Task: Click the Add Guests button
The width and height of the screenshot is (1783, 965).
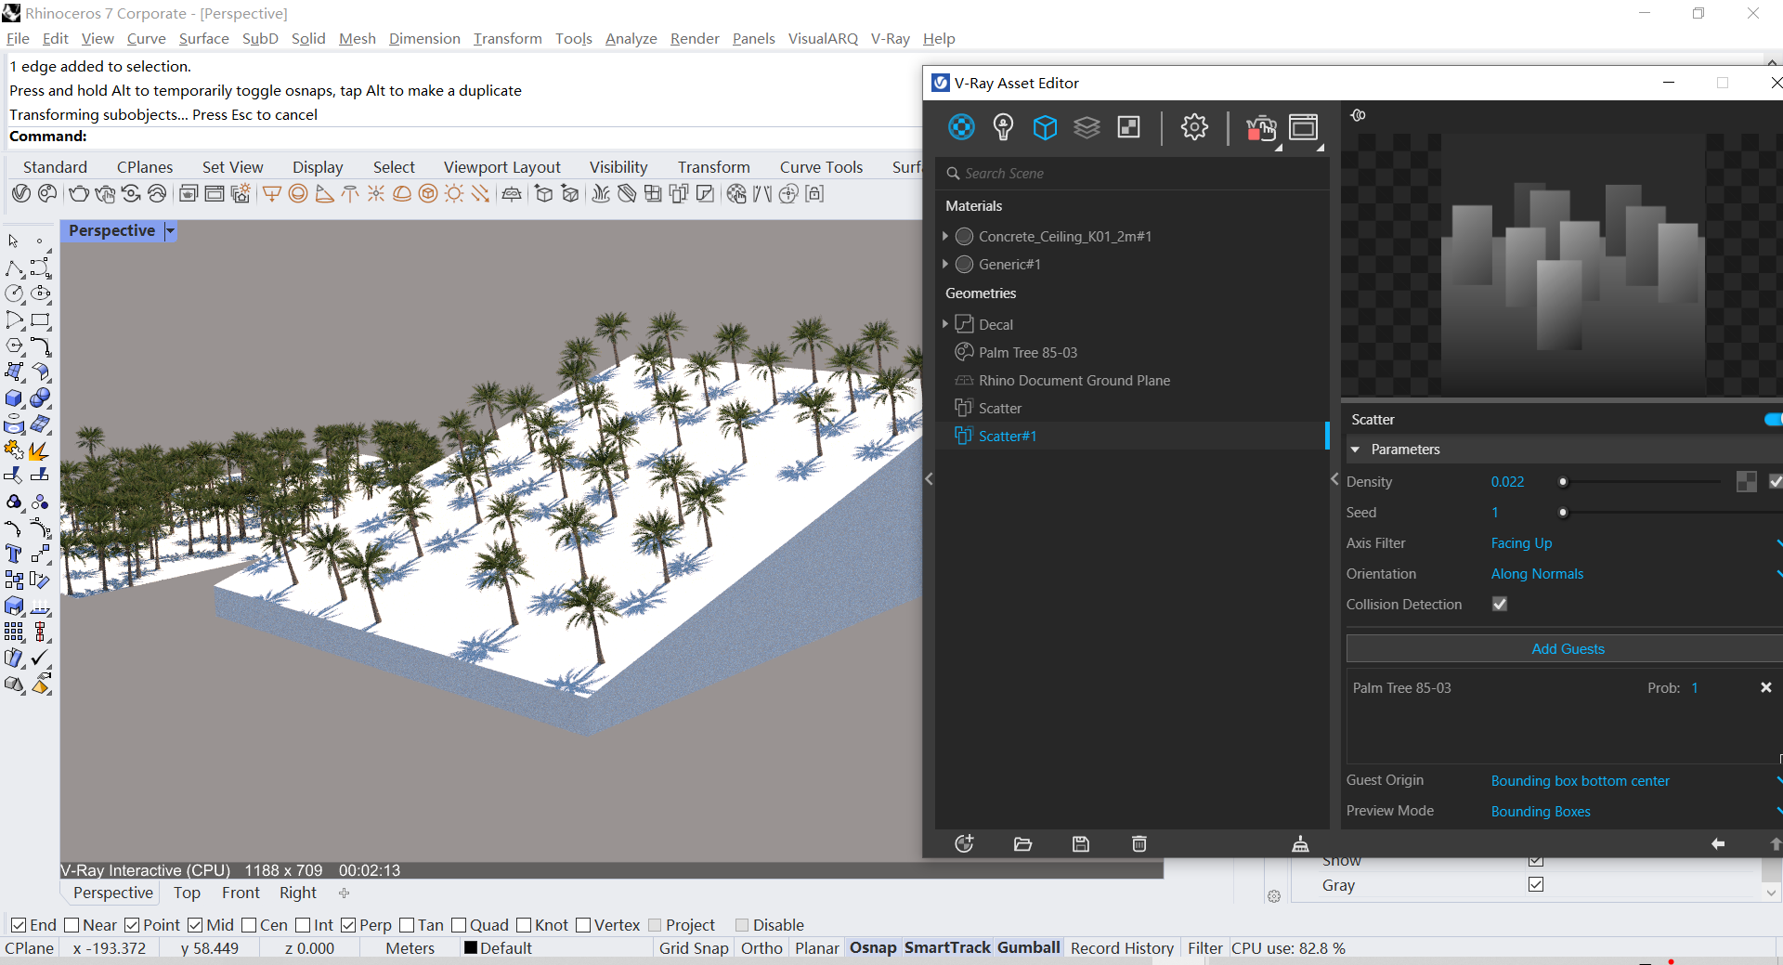Action: pyautogui.click(x=1568, y=648)
